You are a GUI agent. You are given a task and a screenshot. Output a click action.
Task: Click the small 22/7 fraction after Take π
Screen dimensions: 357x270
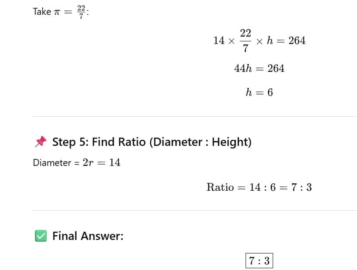pyautogui.click(x=81, y=12)
